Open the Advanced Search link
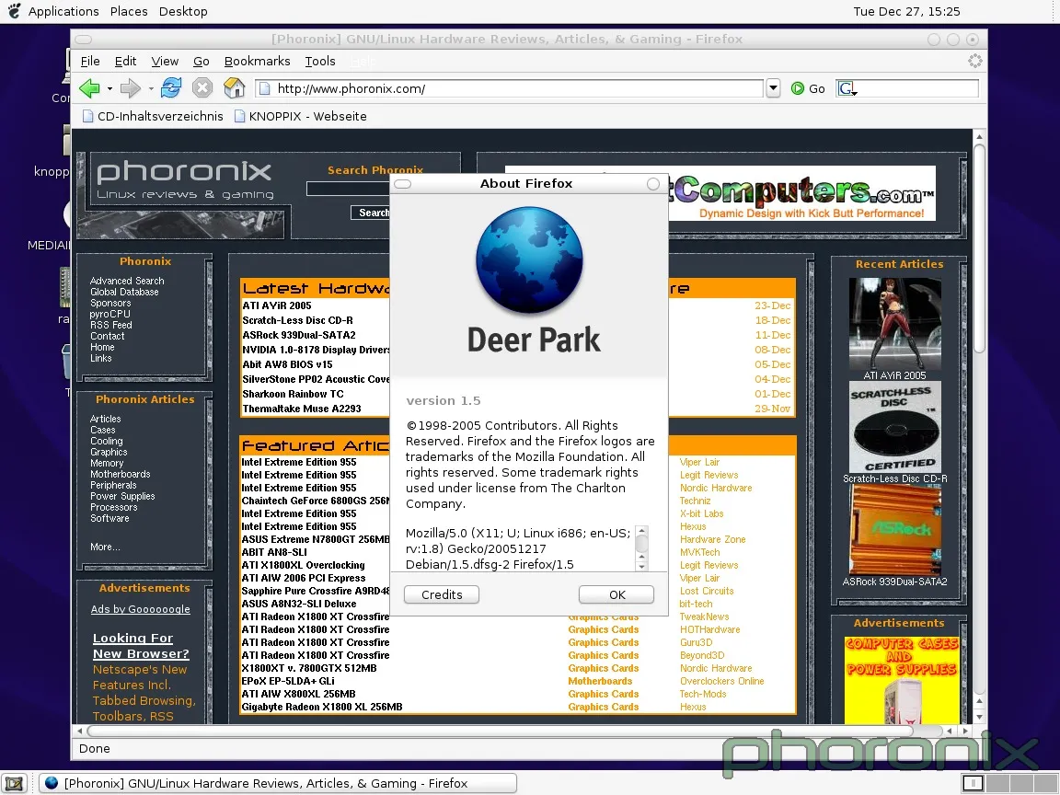Viewport: 1060px width, 795px height. (127, 281)
